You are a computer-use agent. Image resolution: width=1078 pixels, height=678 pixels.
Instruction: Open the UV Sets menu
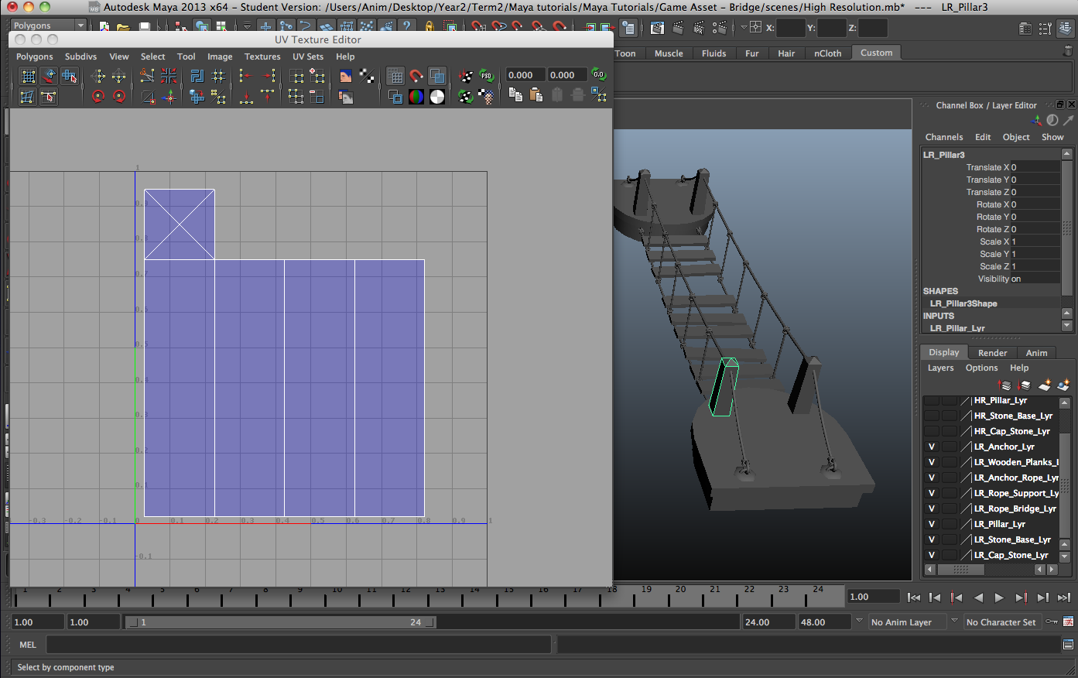click(307, 56)
